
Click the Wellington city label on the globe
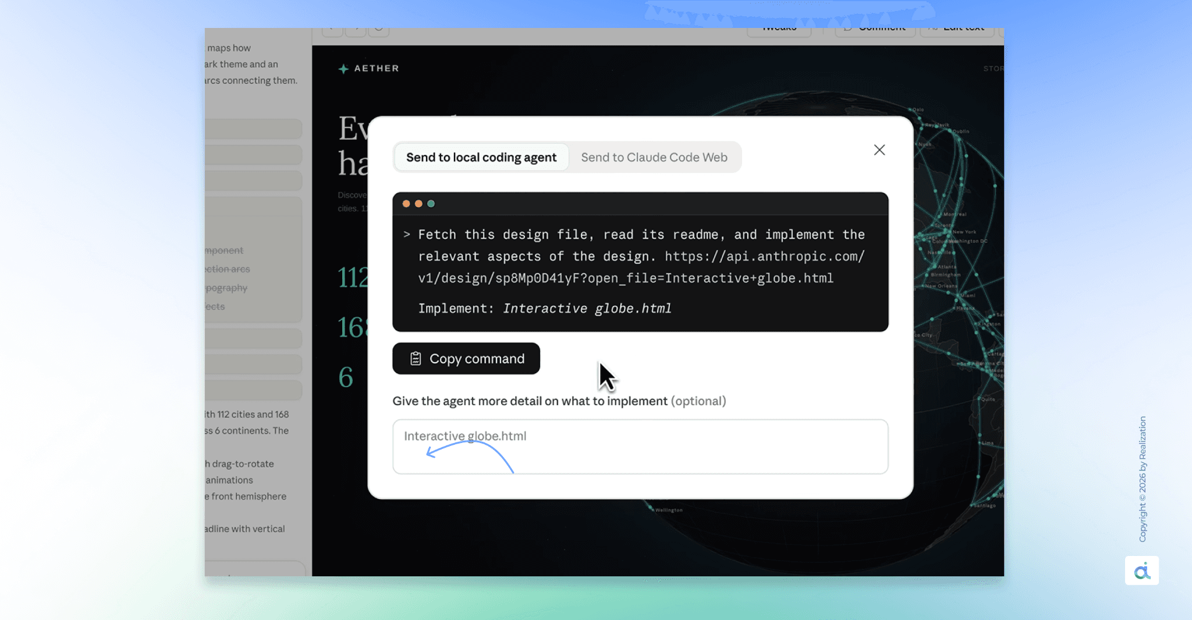(x=668, y=510)
